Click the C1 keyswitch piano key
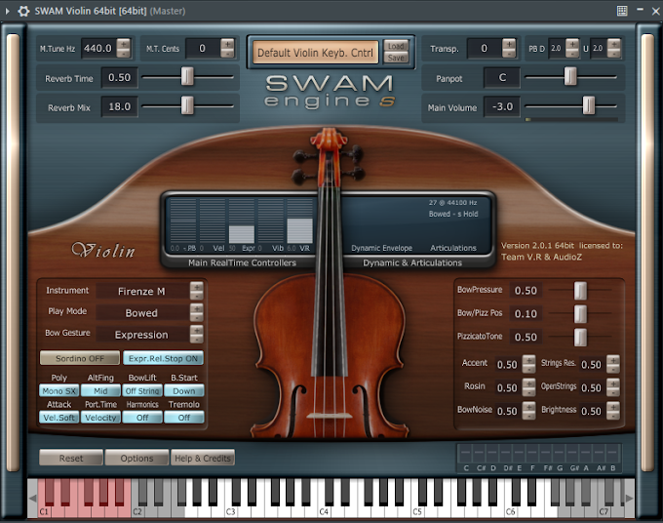Screen dimensions: 663x523 [x=42, y=510]
